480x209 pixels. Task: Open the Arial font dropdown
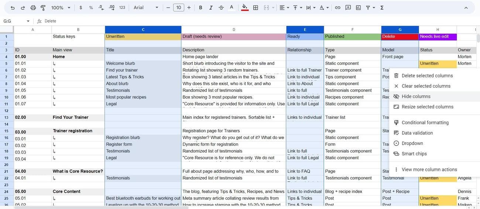coord(146,8)
